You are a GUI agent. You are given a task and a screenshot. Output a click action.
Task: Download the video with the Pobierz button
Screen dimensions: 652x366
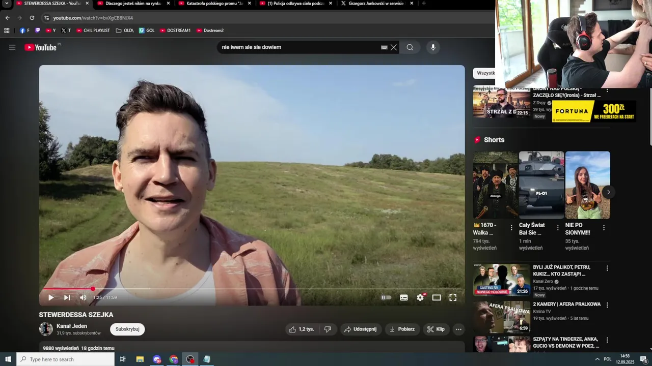click(x=402, y=329)
